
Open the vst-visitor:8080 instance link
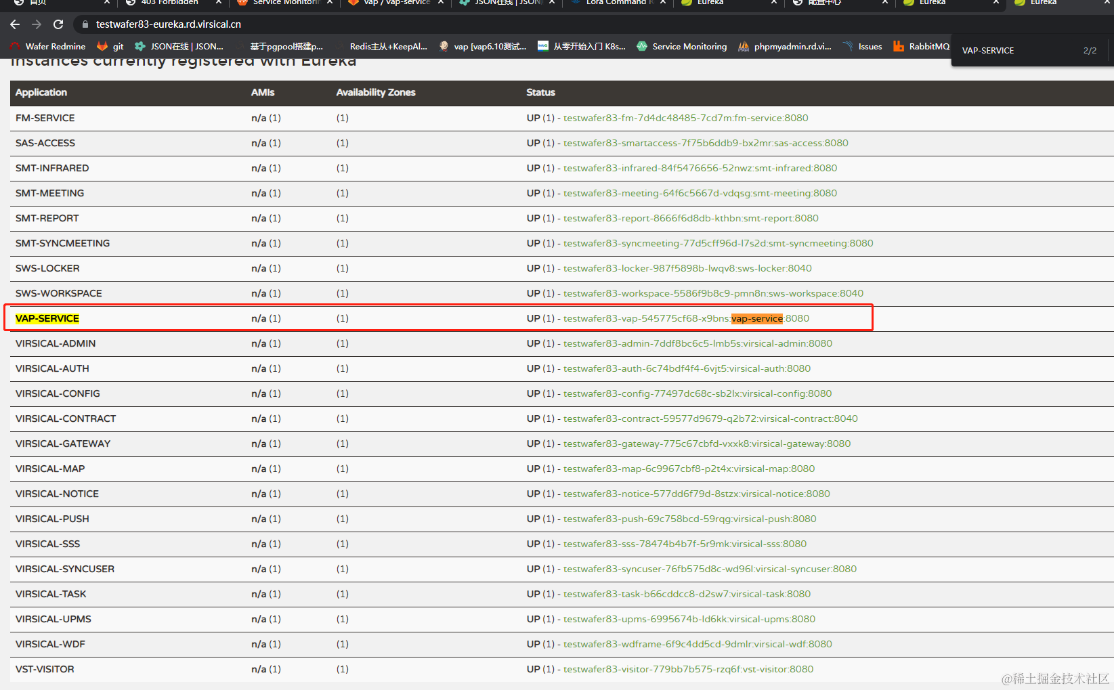coord(688,669)
